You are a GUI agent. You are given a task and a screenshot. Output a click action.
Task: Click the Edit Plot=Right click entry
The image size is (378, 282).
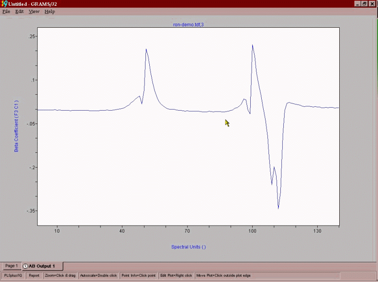point(176,275)
